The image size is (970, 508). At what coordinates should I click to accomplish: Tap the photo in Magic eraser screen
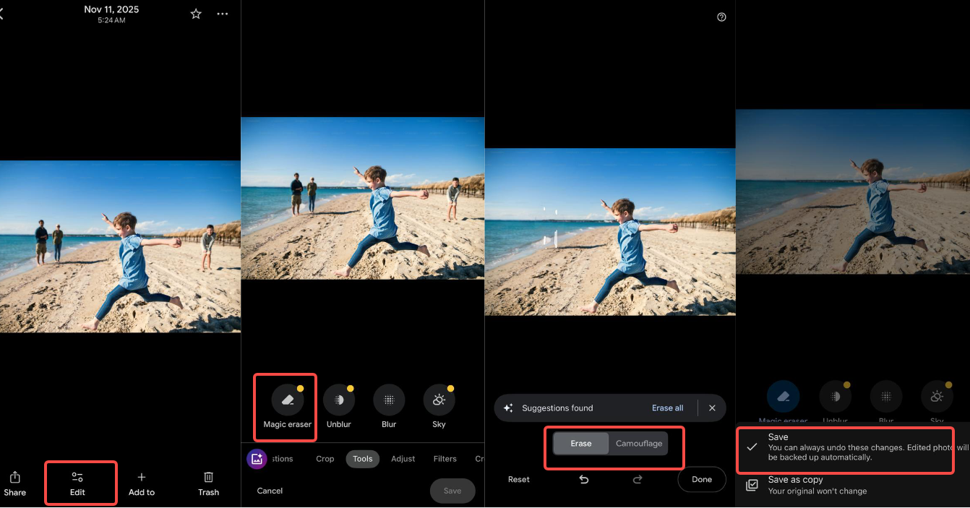610,232
